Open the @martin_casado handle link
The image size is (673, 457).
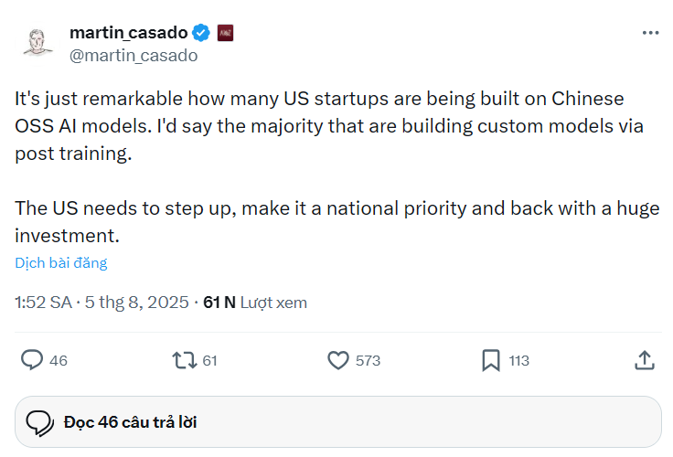[134, 55]
